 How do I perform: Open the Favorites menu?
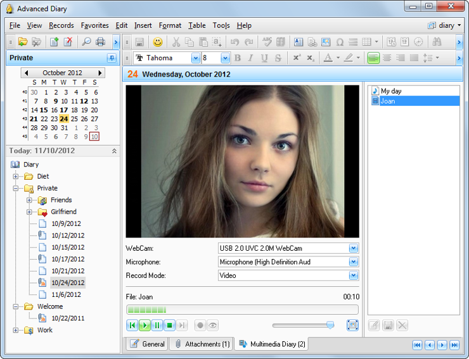coord(94,25)
